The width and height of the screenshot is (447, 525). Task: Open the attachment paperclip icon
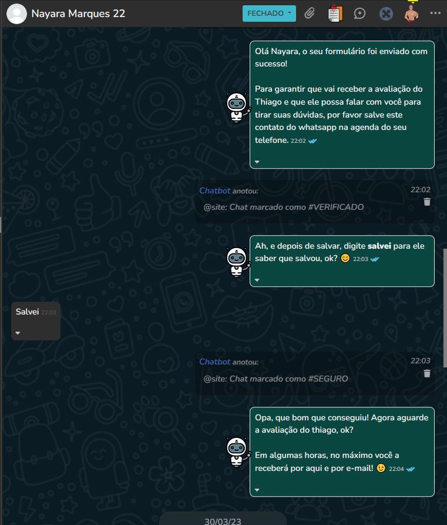pos(310,14)
